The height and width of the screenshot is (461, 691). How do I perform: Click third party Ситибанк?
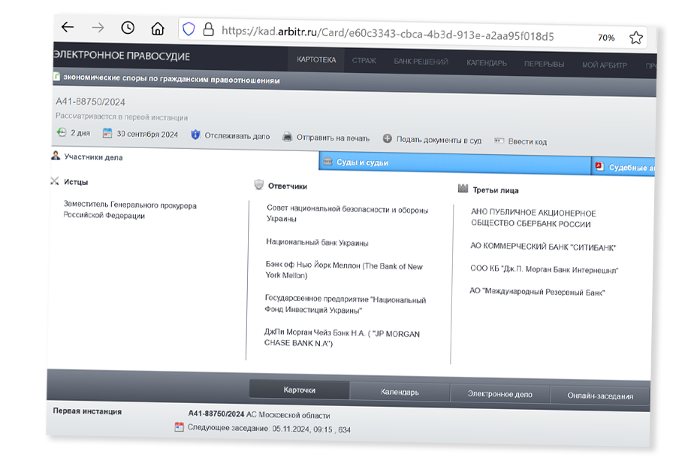click(x=543, y=247)
